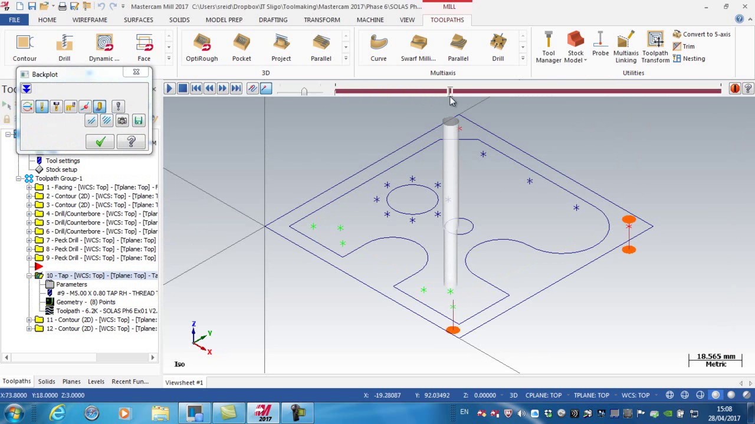
Task: Toggle display tool in Backplot
Action: (x=41, y=107)
